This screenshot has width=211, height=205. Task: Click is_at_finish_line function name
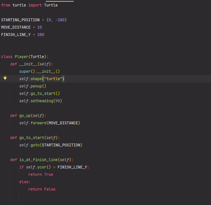pos(38,160)
